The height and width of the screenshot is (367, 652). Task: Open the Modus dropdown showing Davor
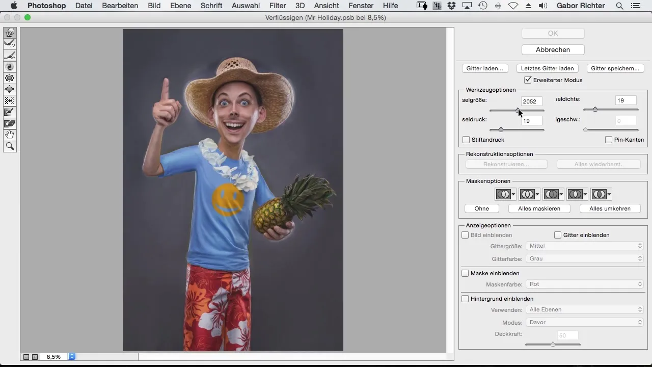[x=585, y=322]
